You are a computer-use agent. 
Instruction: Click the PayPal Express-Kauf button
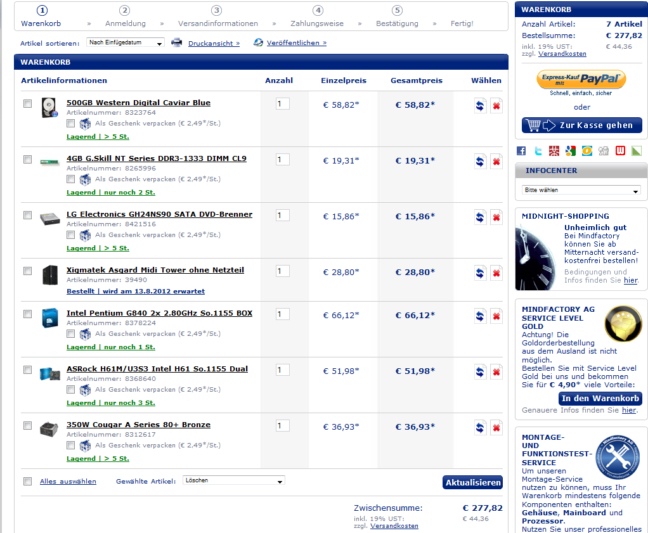pos(581,79)
